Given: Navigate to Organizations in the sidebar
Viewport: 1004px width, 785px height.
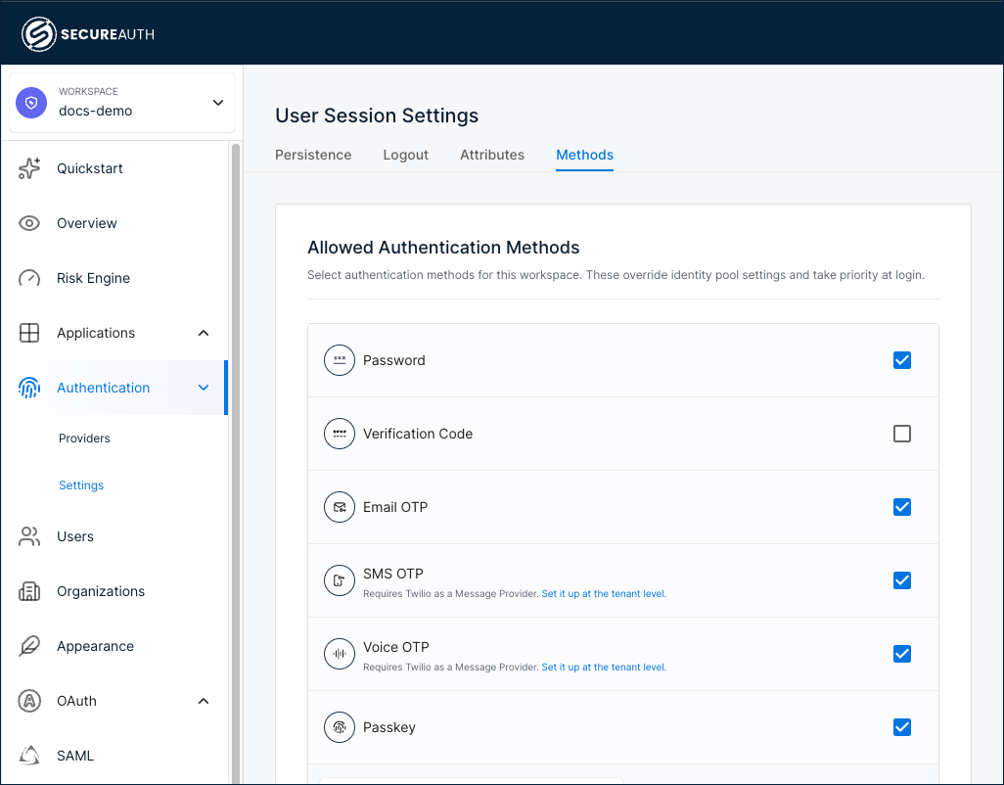Looking at the screenshot, I should click(101, 591).
